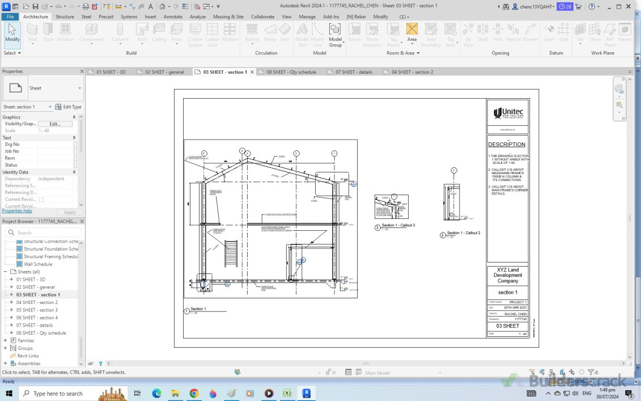This screenshot has width=641, height=401.
Task: Open the Help question mark icon
Action: [591, 6]
